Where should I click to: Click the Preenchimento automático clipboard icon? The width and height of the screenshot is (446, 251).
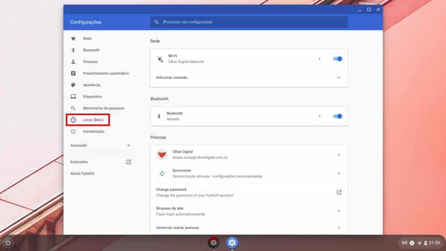[x=73, y=74]
